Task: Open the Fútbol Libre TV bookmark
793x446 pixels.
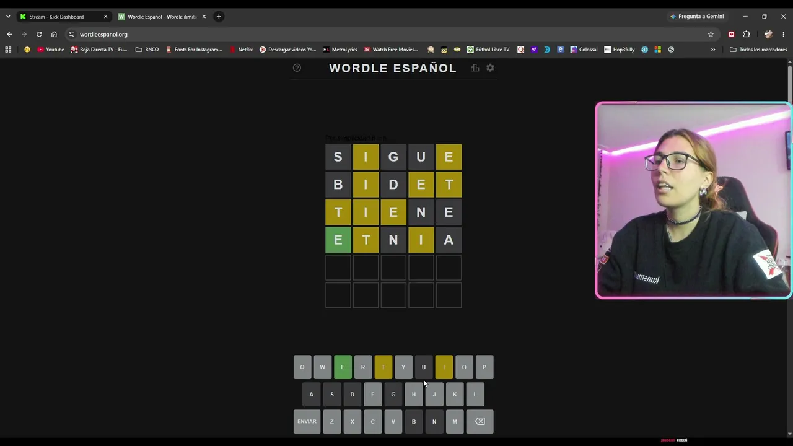Action: point(488,50)
